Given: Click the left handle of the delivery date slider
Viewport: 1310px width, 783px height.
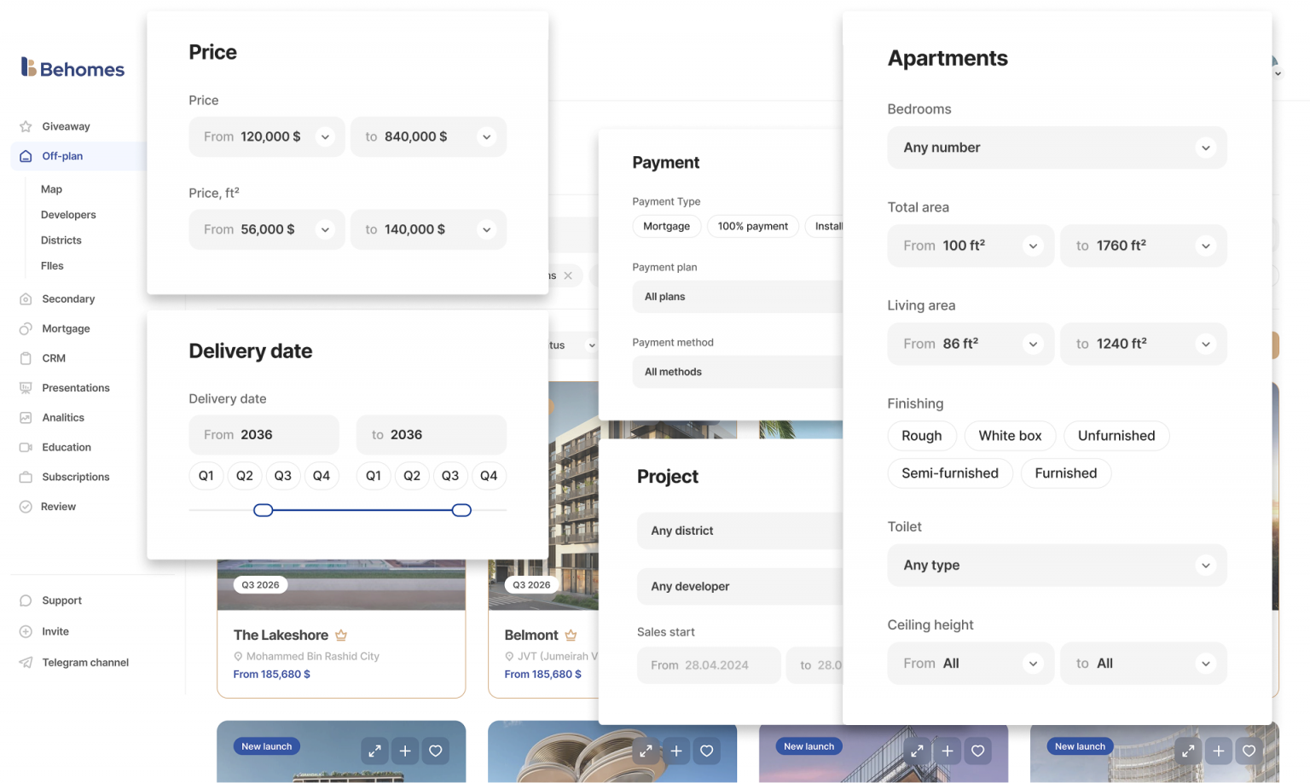Looking at the screenshot, I should 263,509.
